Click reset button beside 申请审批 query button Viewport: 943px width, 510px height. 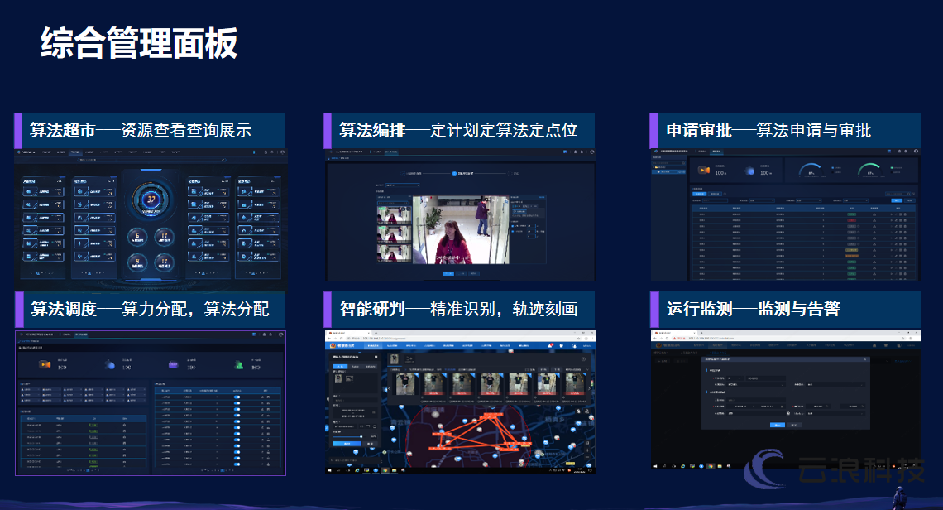pyautogui.click(x=910, y=200)
